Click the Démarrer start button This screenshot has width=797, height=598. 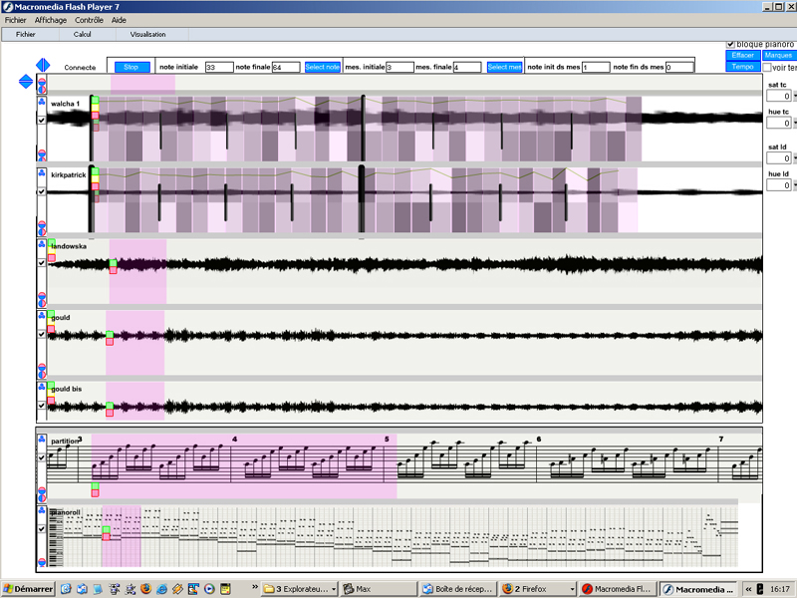pos(28,589)
